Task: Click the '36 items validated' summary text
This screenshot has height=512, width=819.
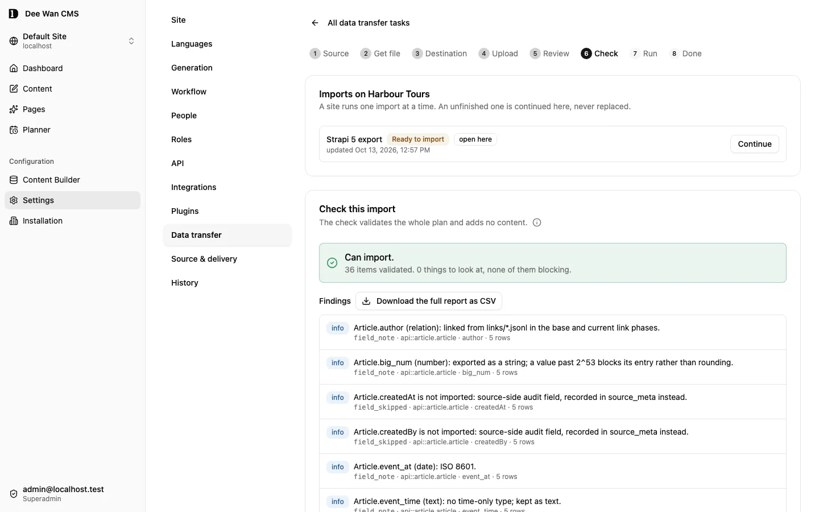Action: tap(458, 270)
